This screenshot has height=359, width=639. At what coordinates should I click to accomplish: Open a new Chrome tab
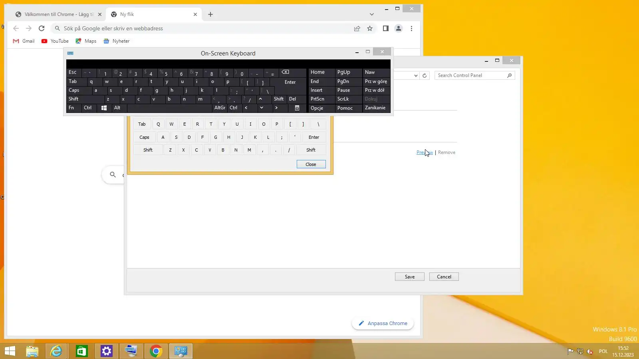pyautogui.click(x=210, y=14)
